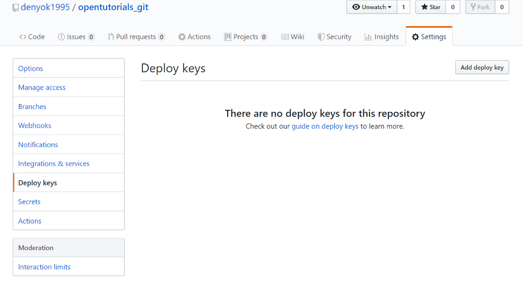Click the Moderation section header
The image size is (523, 300).
coord(69,248)
